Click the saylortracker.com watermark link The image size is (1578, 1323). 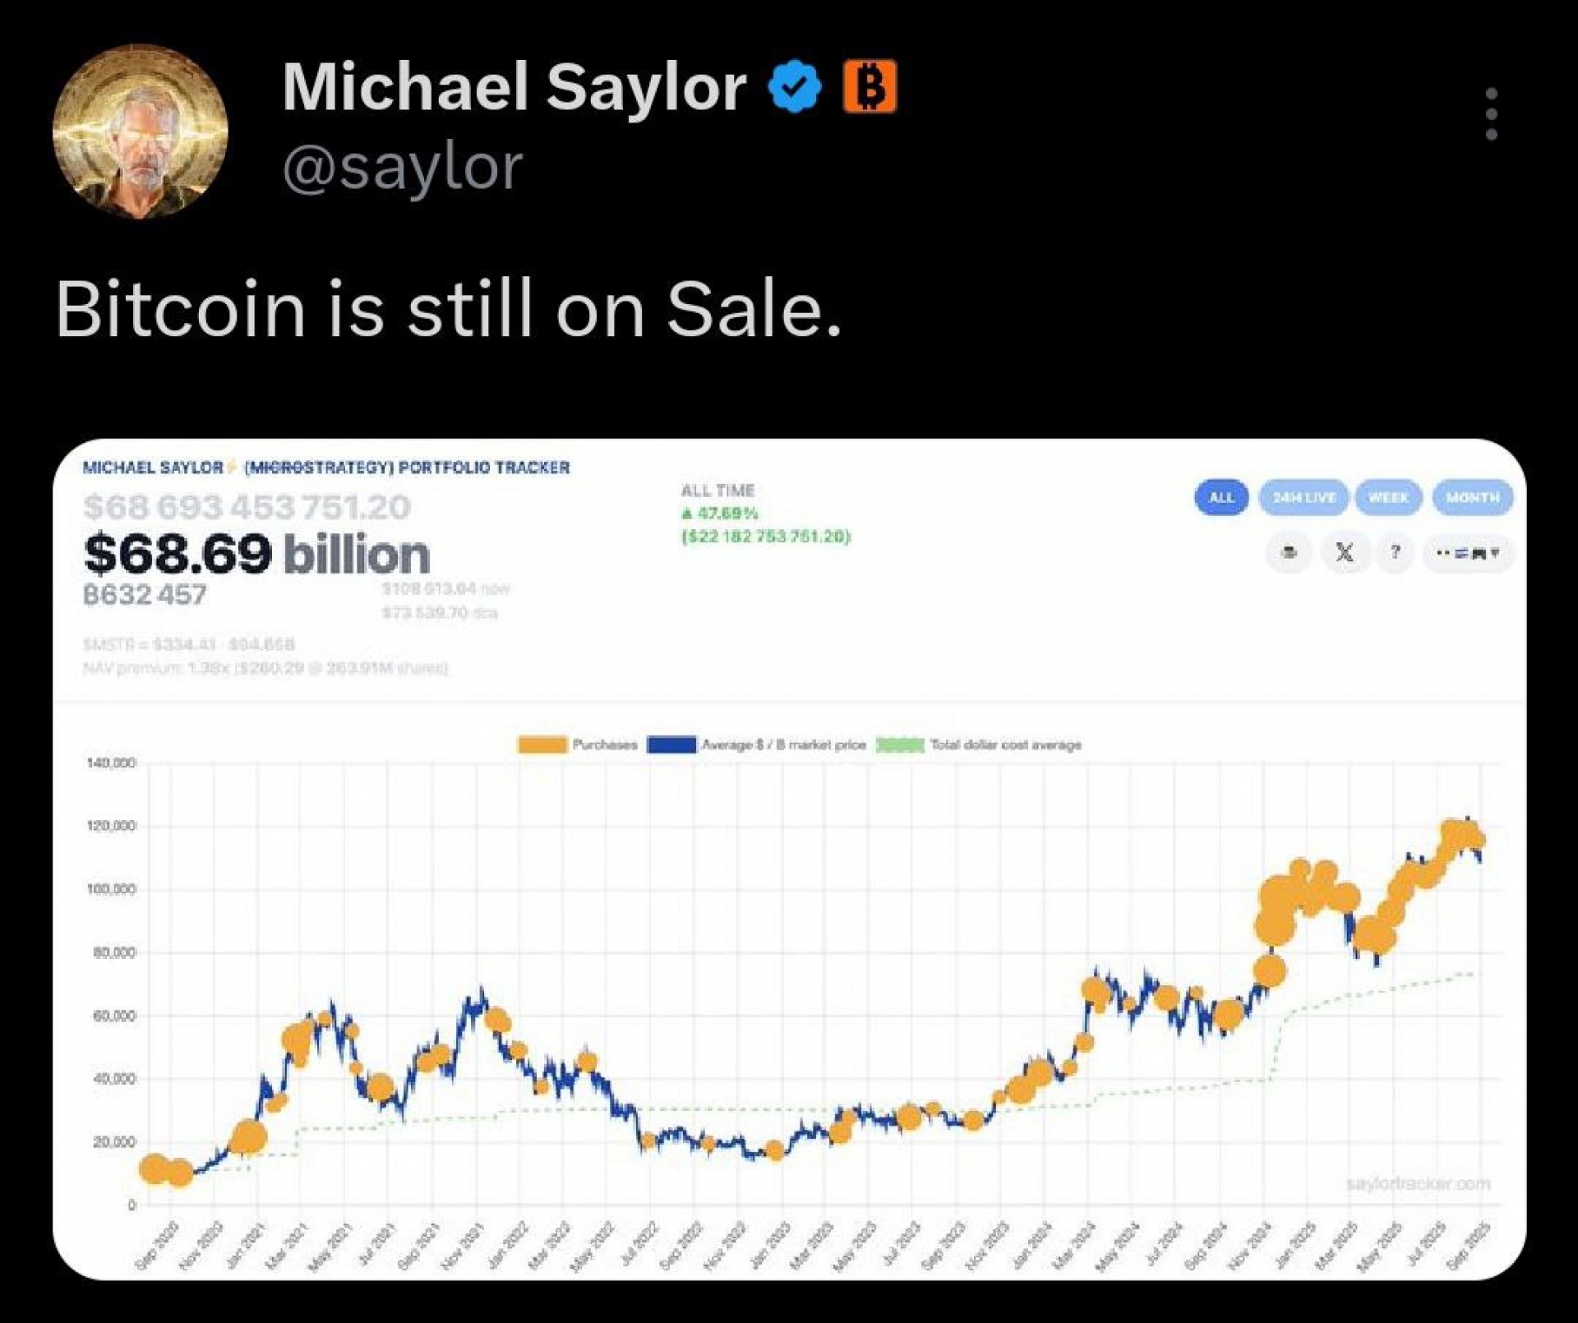pos(1418,1183)
